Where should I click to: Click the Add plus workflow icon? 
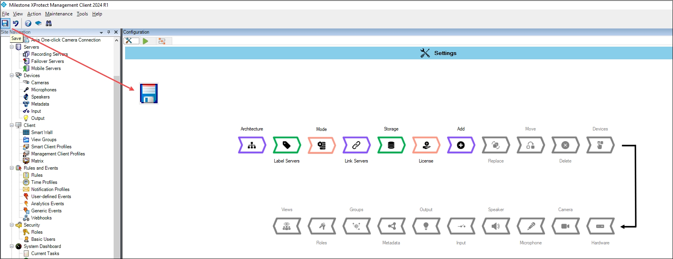[x=461, y=145]
